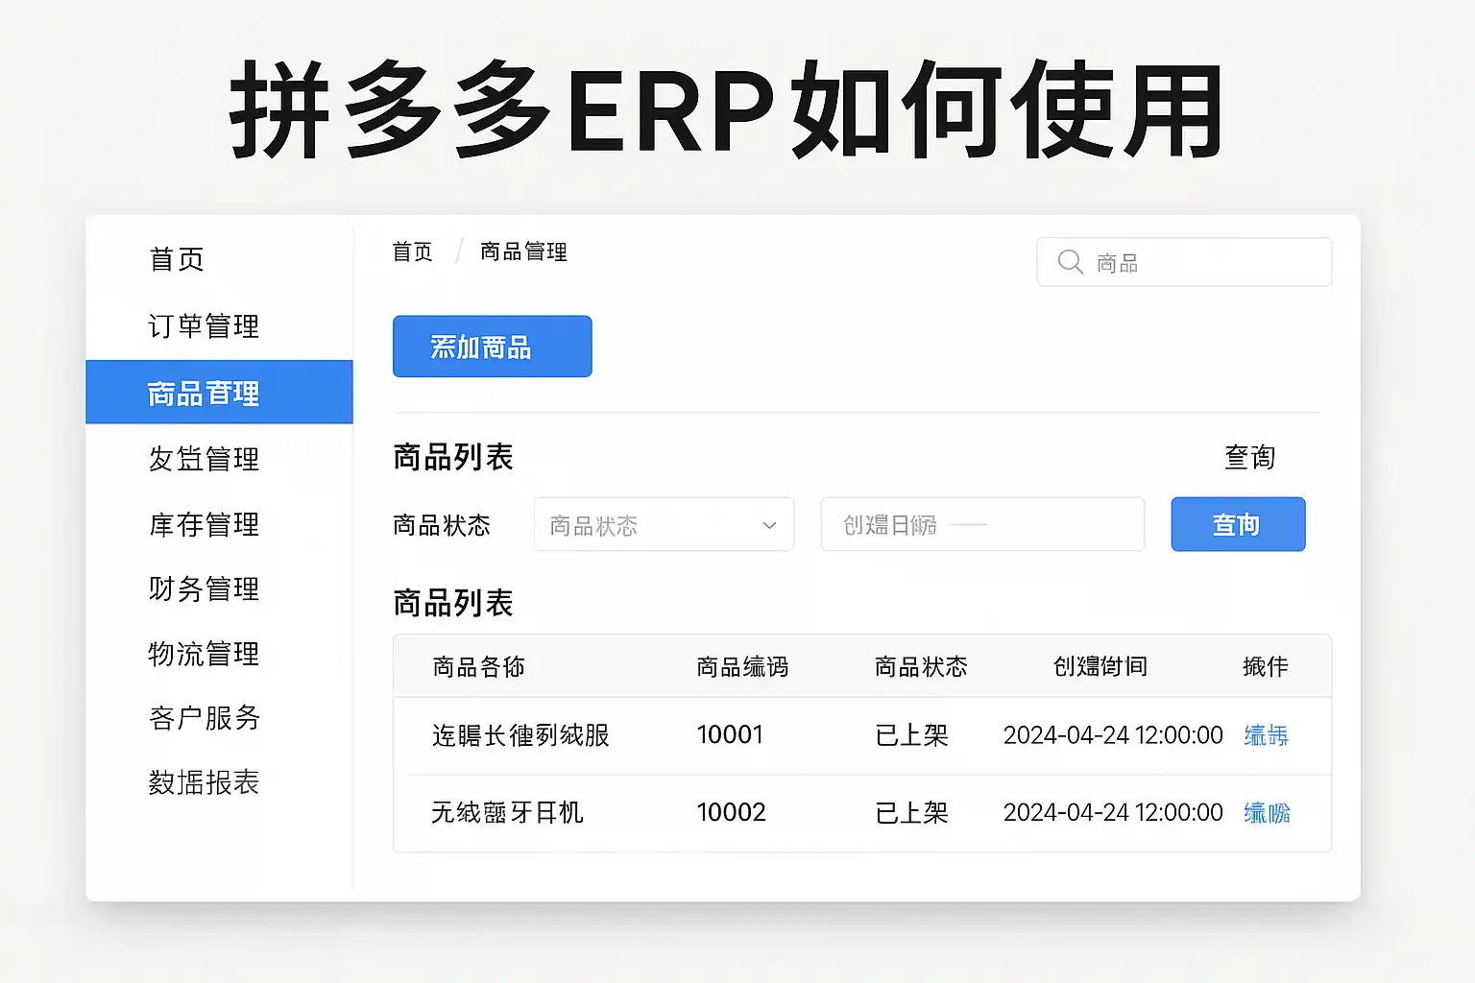Click the 商品状态 label left of the dropdown

442,525
